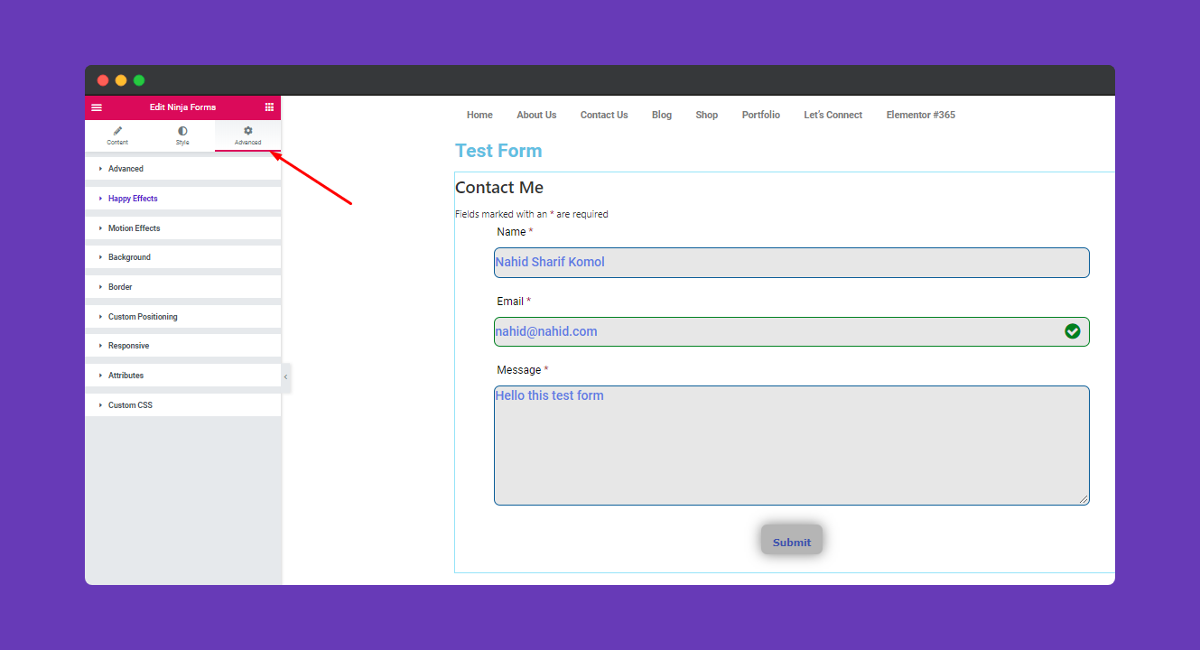Image resolution: width=1200 pixels, height=650 pixels.
Task: Open the Elementor #365 nav link
Action: (x=921, y=115)
